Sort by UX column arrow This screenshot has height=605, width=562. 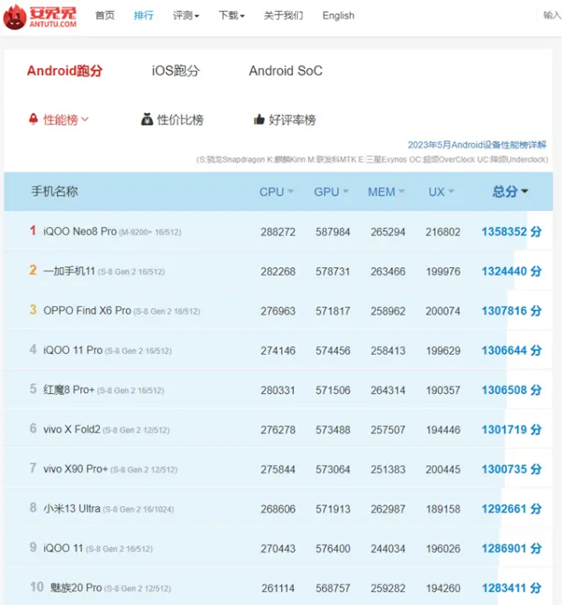[450, 192]
